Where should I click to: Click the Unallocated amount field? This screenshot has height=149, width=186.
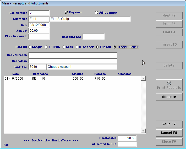point(127,138)
